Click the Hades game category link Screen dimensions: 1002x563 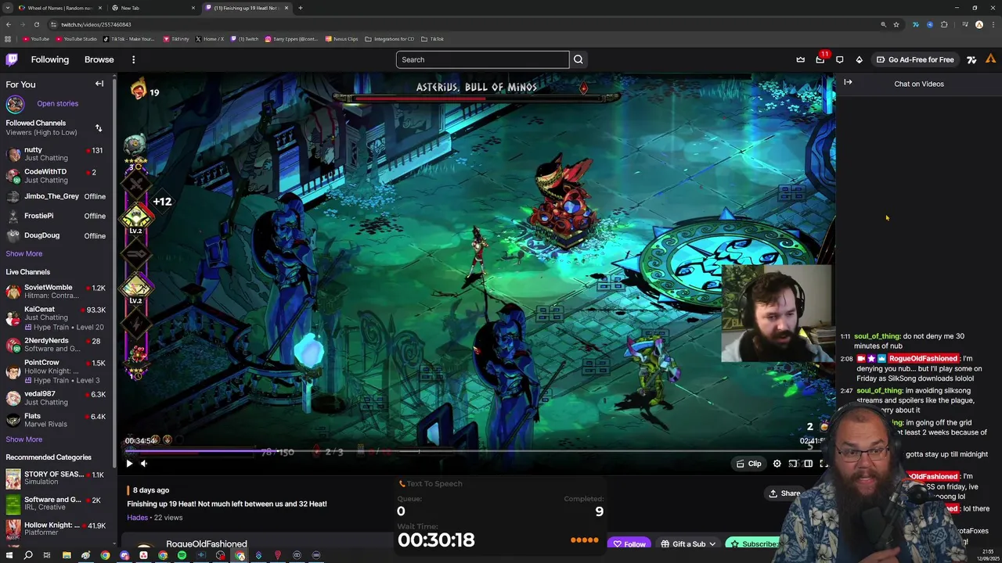click(x=137, y=518)
